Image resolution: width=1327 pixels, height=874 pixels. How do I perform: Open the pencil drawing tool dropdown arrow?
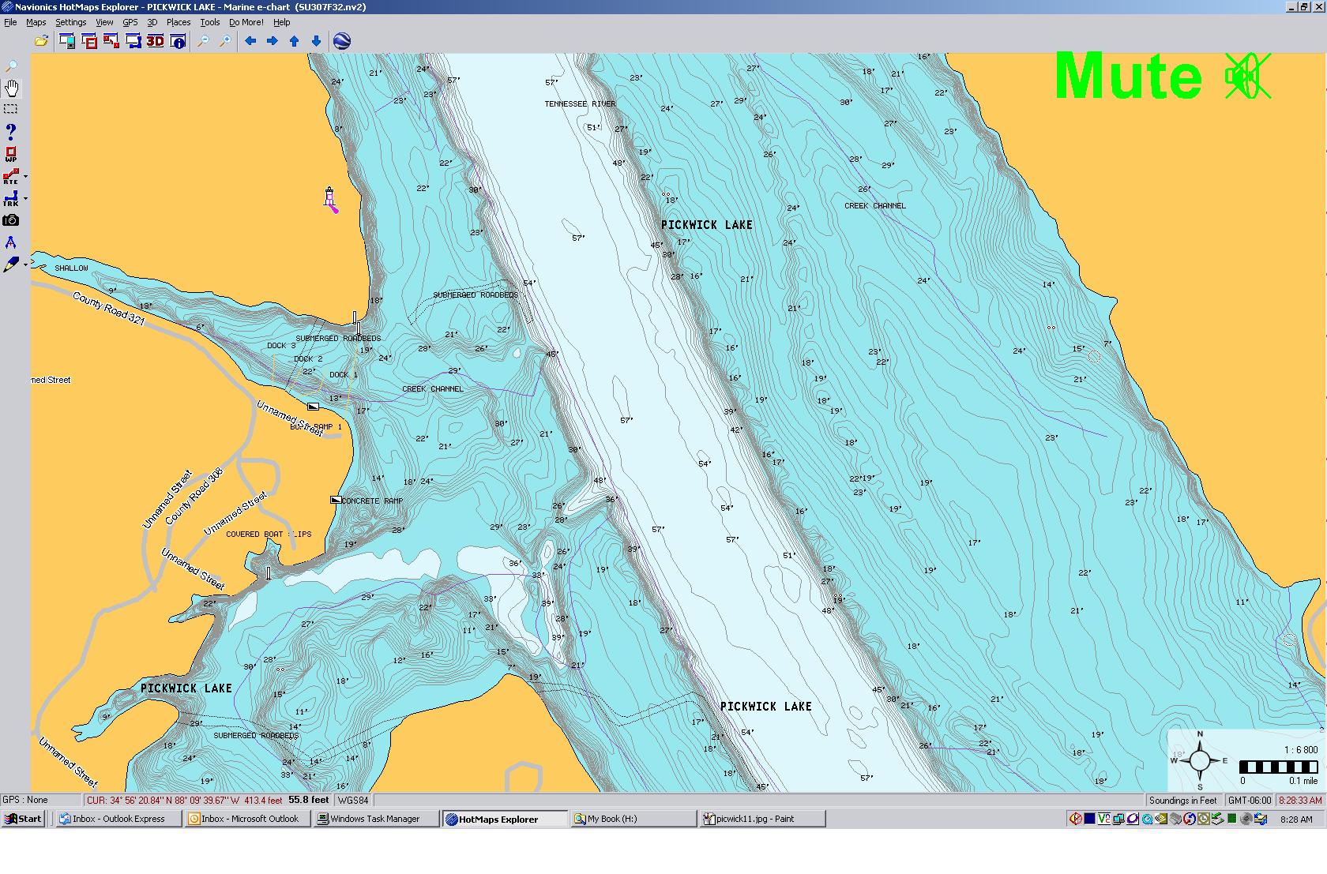(x=25, y=264)
